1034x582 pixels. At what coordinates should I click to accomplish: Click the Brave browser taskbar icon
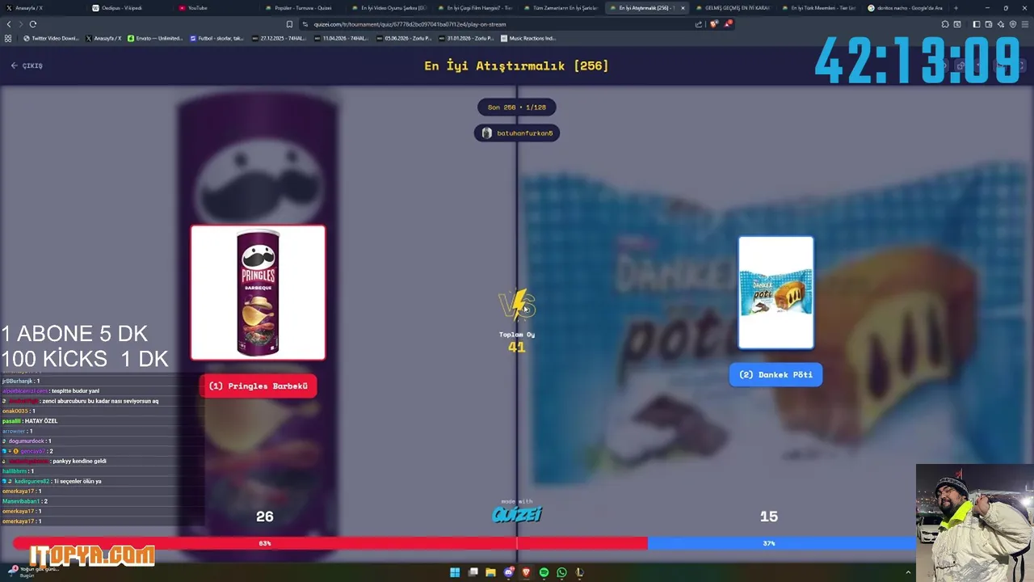point(526,572)
